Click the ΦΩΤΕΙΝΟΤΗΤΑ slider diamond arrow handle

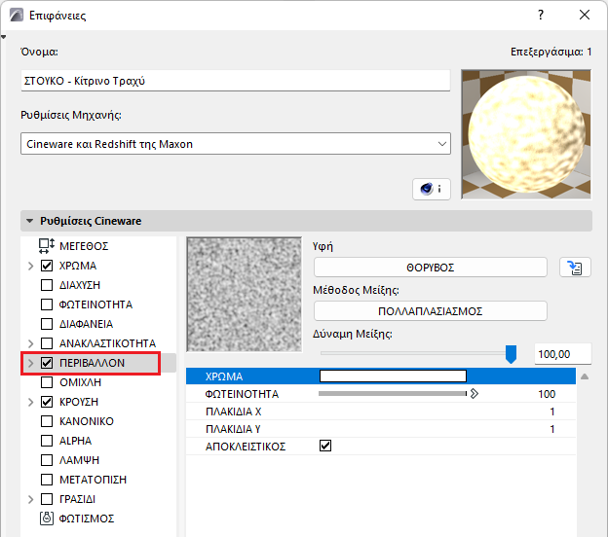[x=475, y=394]
